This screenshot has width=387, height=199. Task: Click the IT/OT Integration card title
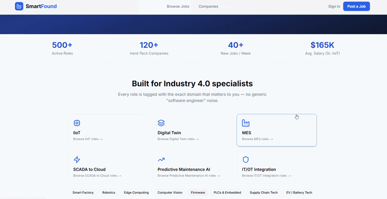(259, 170)
